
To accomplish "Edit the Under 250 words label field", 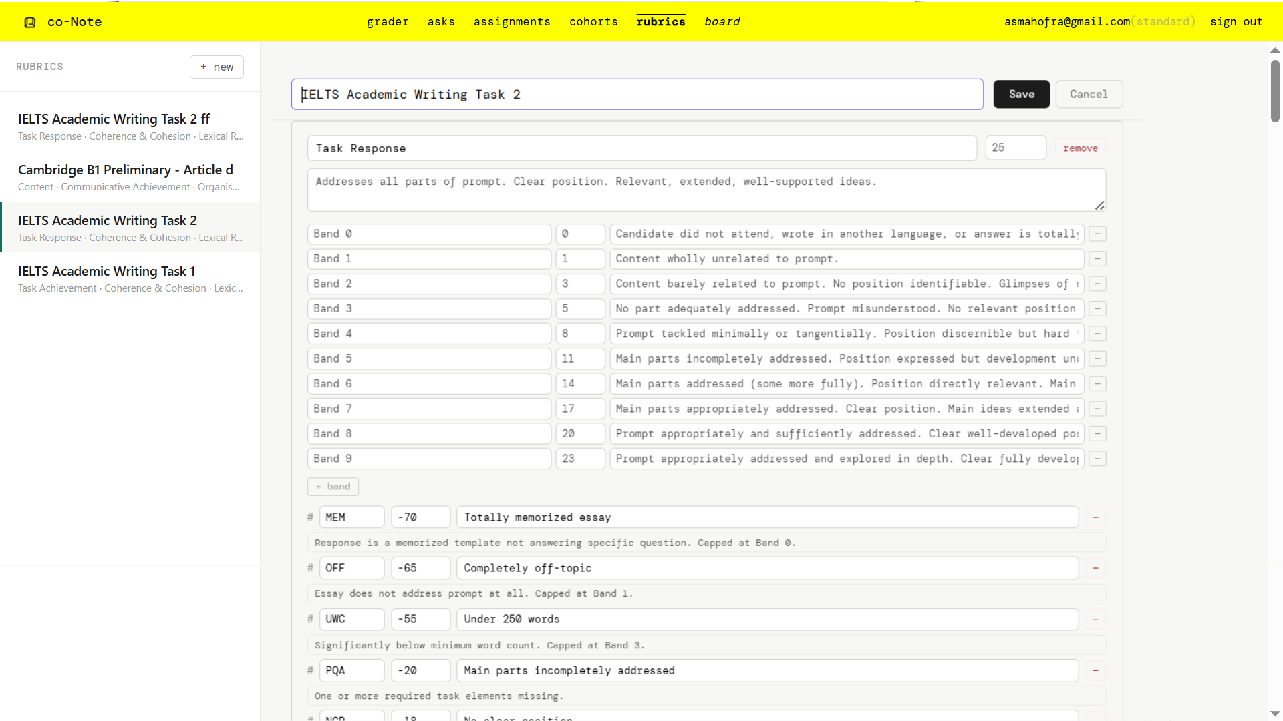I will point(767,620).
